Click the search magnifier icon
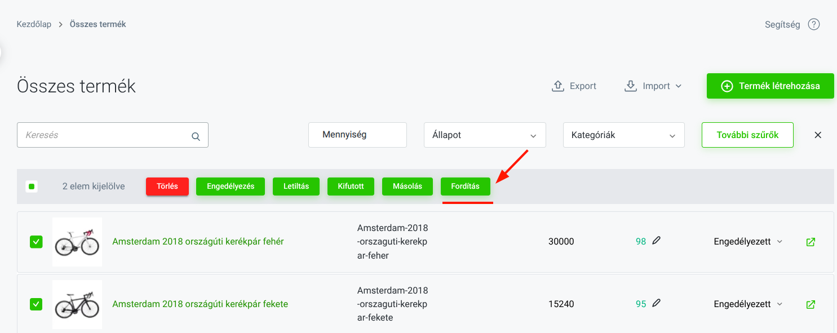Screen dimensions: 837x333 196,136
